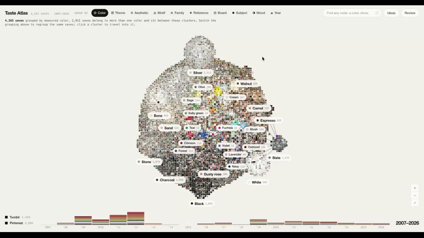Image resolution: width=424 pixels, height=238 pixels.
Task: Group saves by Board
Action: pos(220,13)
